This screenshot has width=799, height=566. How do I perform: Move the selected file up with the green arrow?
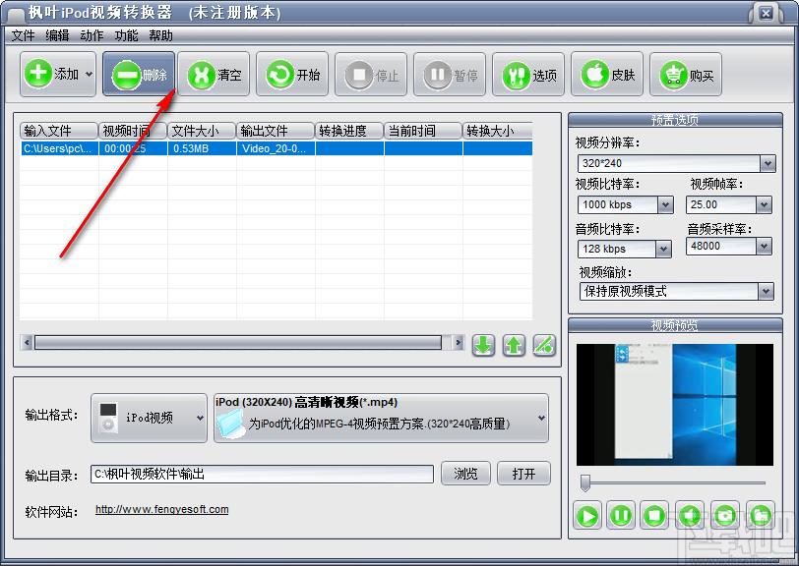click(514, 345)
